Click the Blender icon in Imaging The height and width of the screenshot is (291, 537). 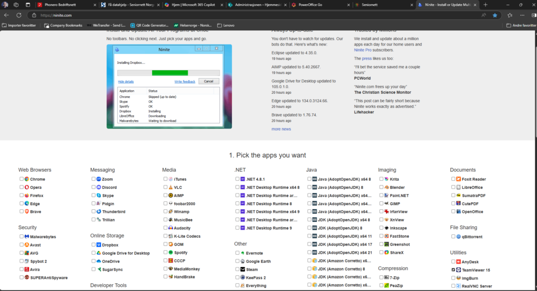(x=386, y=187)
